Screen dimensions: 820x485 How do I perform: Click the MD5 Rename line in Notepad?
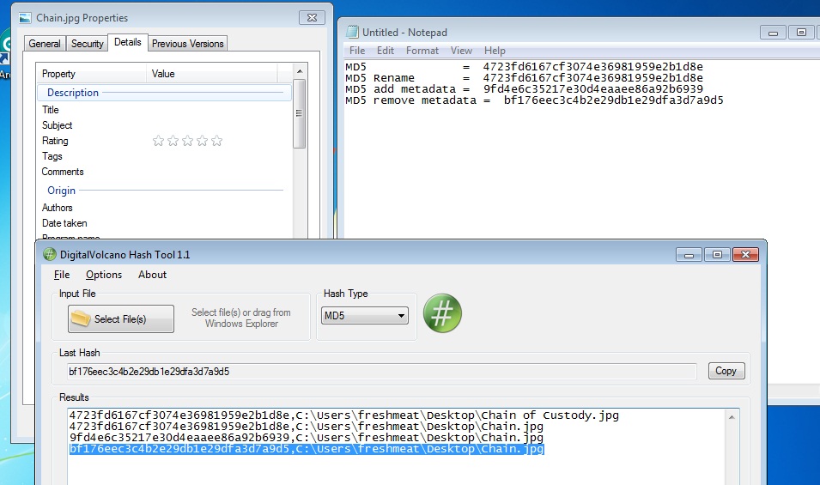pyautogui.click(x=524, y=78)
